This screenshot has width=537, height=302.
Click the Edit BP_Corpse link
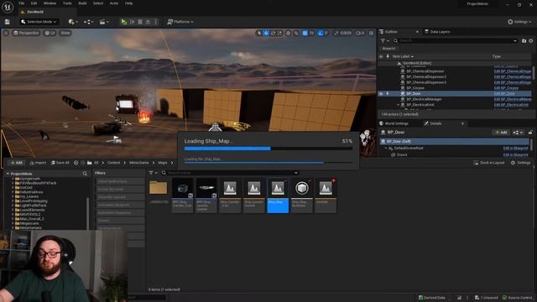point(506,88)
